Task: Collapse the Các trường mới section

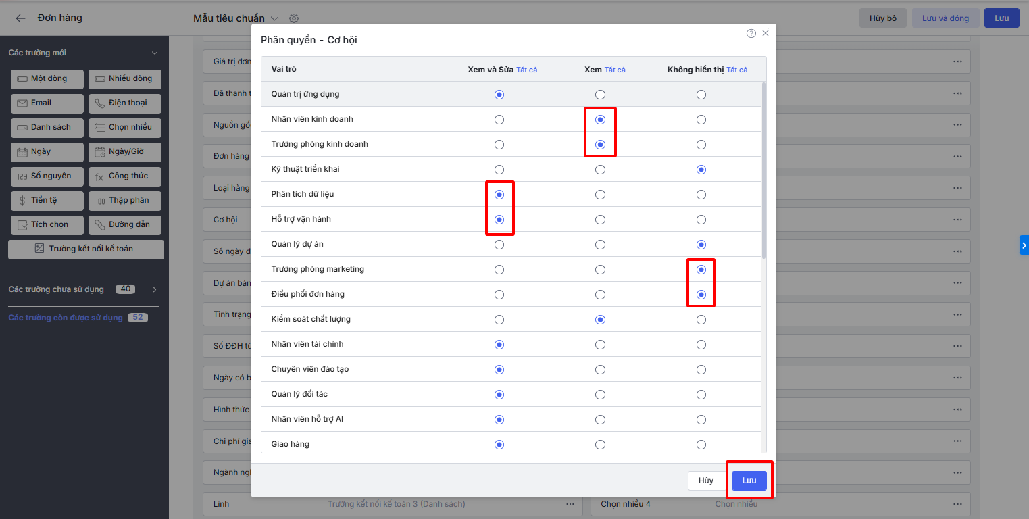Action: pyautogui.click(x=155, y=53)
